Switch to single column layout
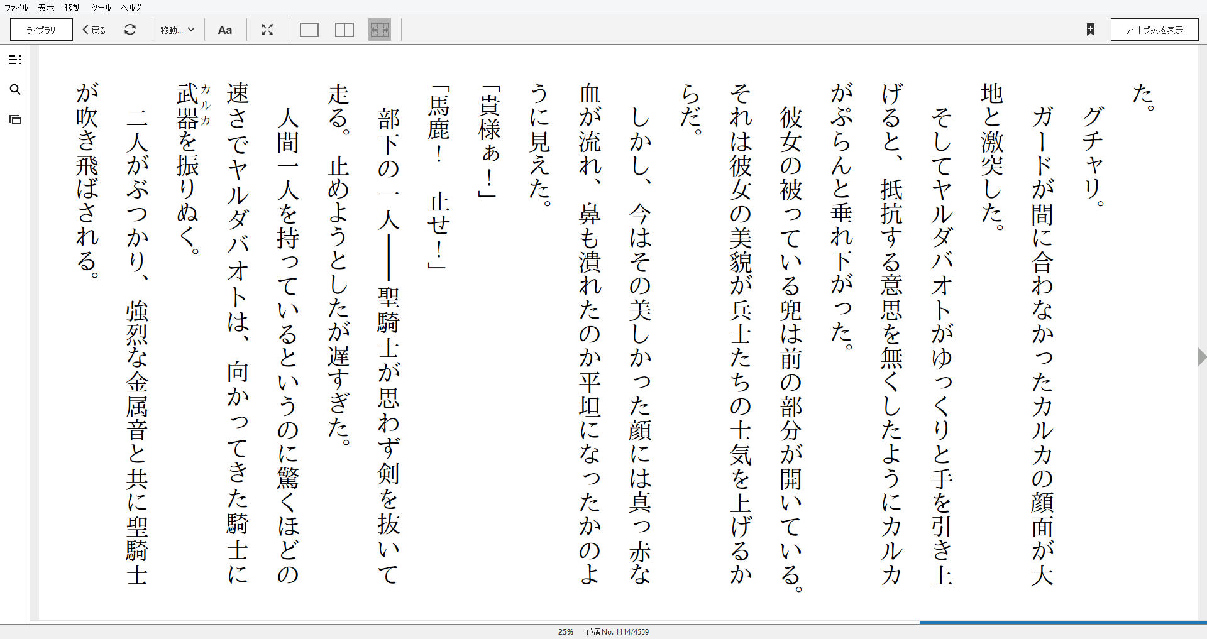1207x639 pixels. pos(309,30)
